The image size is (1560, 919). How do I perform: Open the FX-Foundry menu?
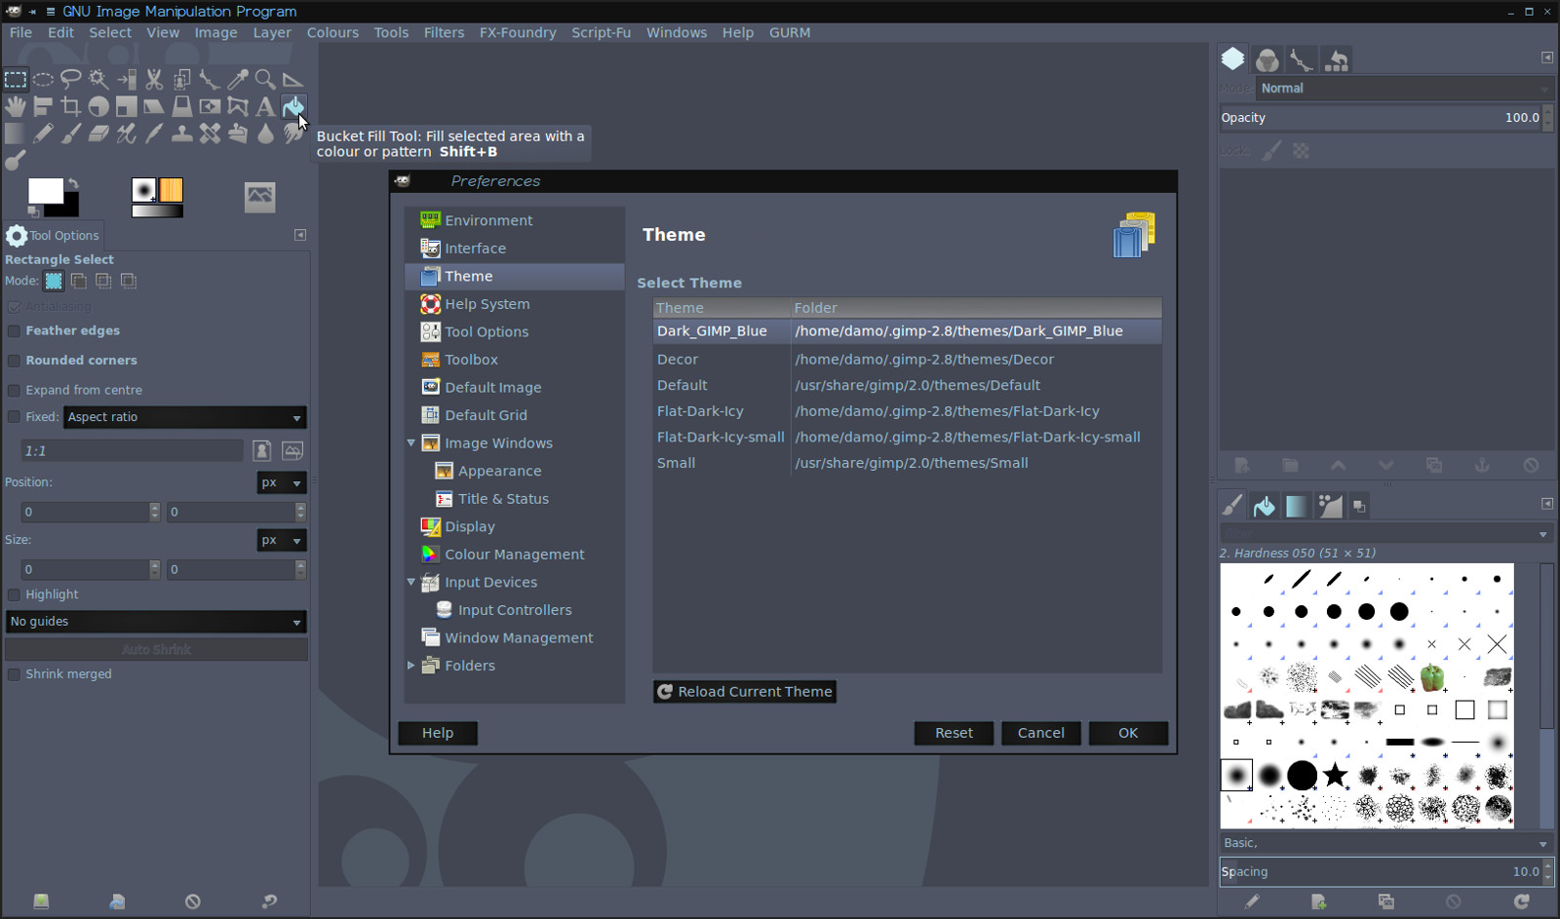(518, 32)
